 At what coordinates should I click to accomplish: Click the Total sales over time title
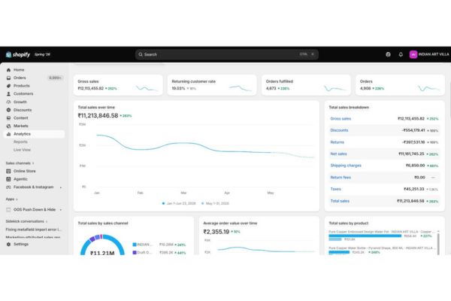96,107
